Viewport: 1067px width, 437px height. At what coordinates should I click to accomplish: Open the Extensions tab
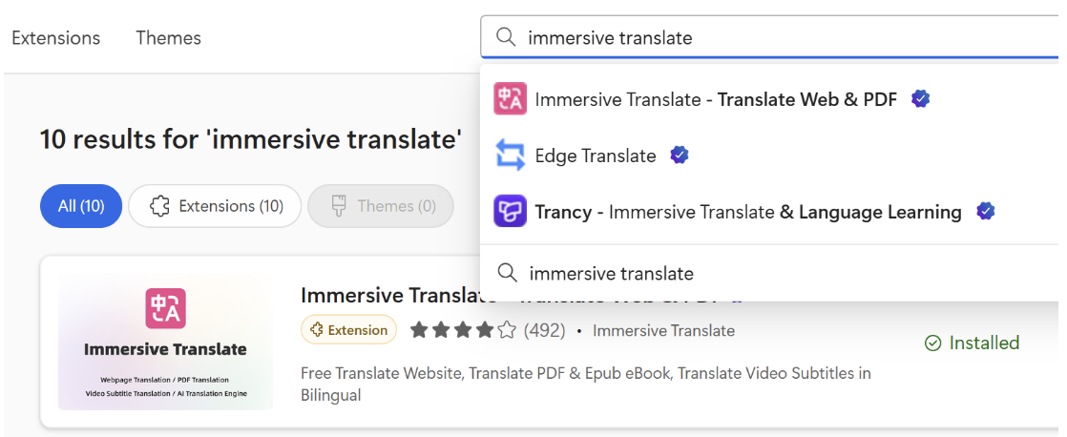point(55,38)
